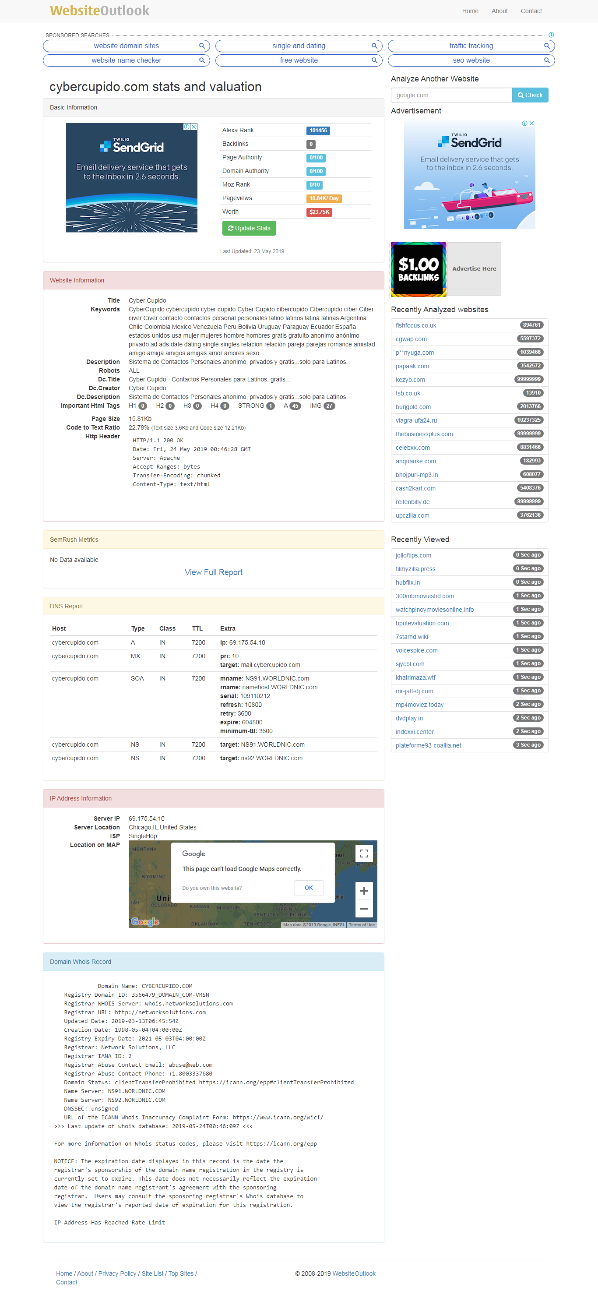This screenshot has height=1291, width=598.
Task: Click the Update Stats button
Action: pyautogui.click(x=249, y=228)
